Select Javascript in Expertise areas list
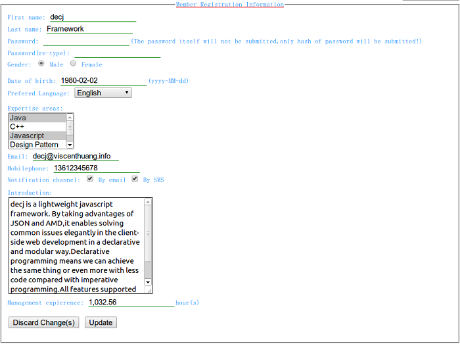Image resolution: width=460 pixels, height=344 pixels. (37, 135)
